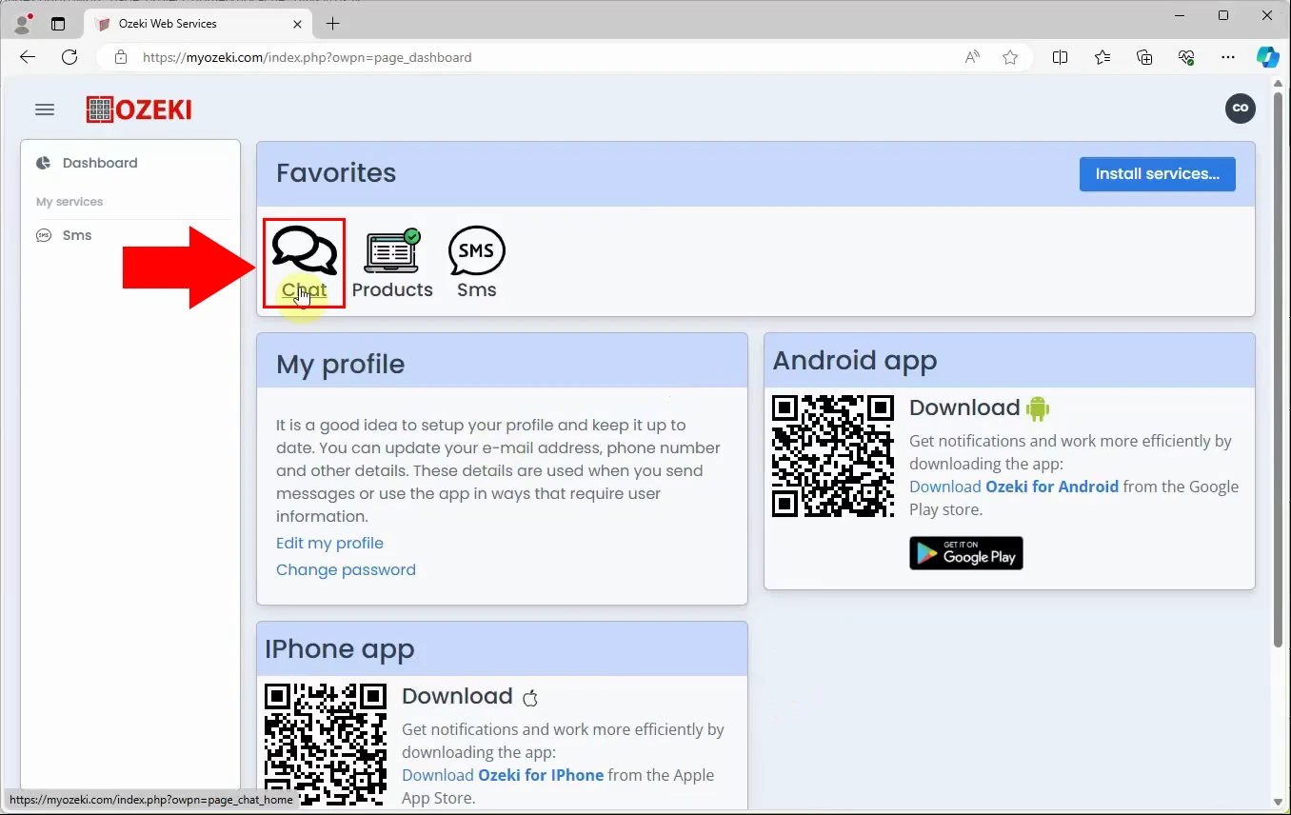Open the browser Favorites list icon
Viewport: 1291px width, 815px height.
click(1102, 57)
